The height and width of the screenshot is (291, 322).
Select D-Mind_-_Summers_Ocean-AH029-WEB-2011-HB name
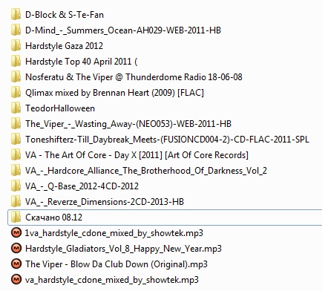tap(123, 30)
